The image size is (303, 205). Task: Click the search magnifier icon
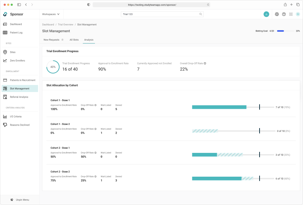[201, 14]
